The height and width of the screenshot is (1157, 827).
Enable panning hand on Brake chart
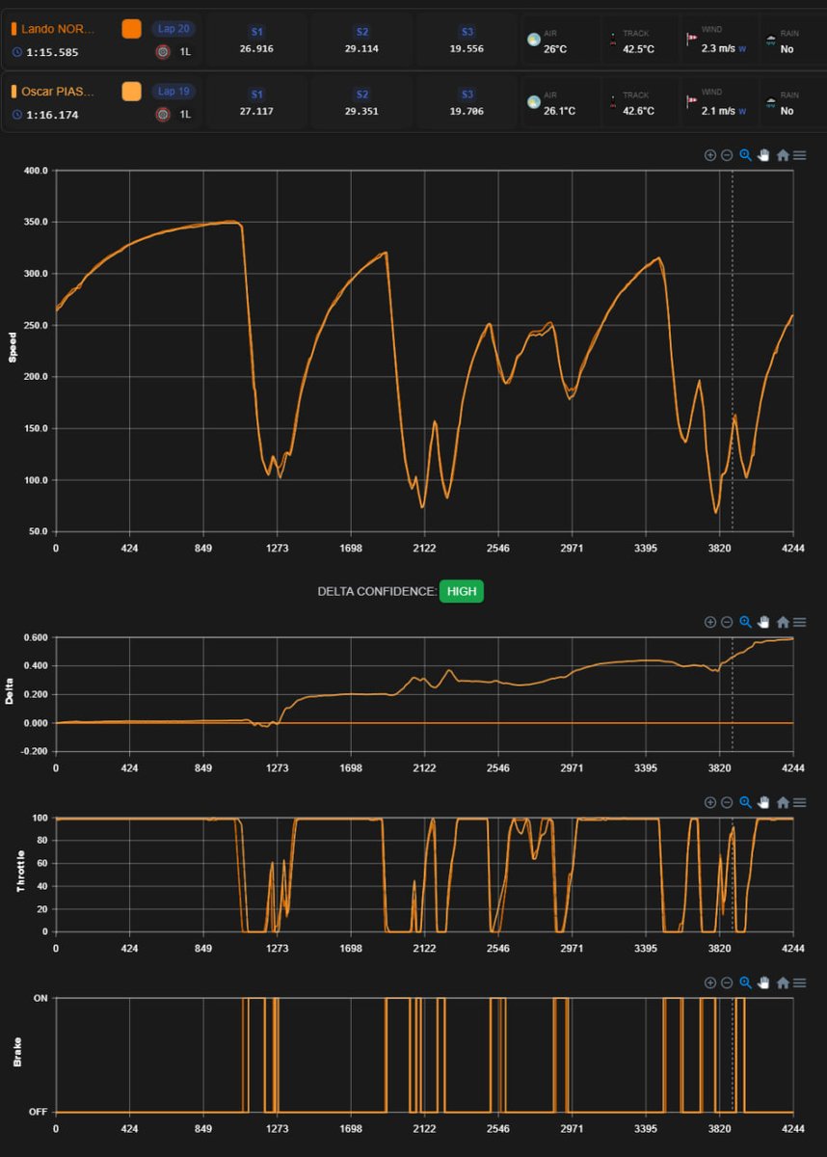[x=763, y=982]
